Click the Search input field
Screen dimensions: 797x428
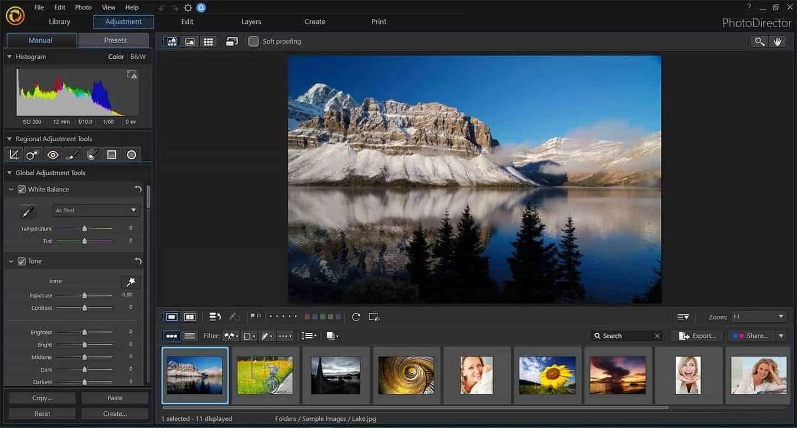coord(627,336)
